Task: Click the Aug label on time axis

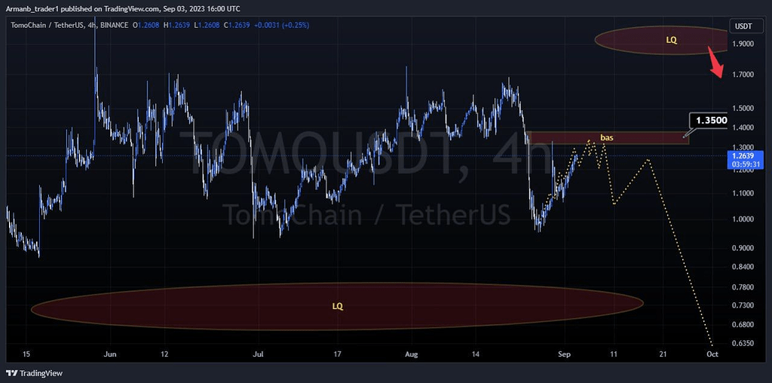Action: [x=411, y=353]
